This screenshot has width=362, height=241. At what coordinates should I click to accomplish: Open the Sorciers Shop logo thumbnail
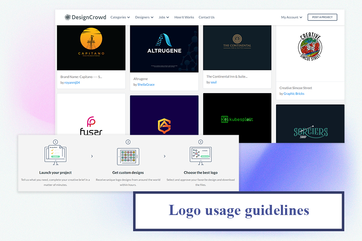pos(310,124)
